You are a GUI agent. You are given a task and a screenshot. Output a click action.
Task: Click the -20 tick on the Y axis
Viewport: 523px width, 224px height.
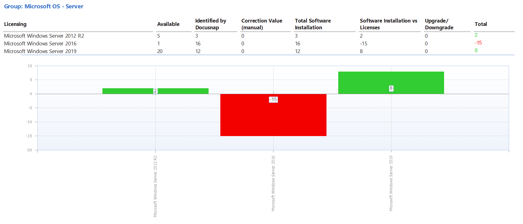point(29,150)
